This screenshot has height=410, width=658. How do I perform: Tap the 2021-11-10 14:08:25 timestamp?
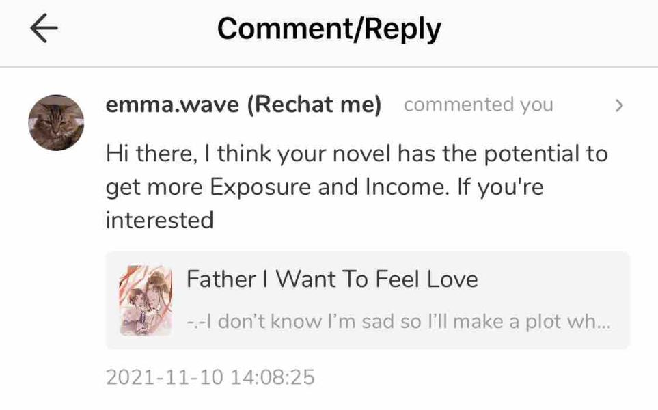point(210,377)
